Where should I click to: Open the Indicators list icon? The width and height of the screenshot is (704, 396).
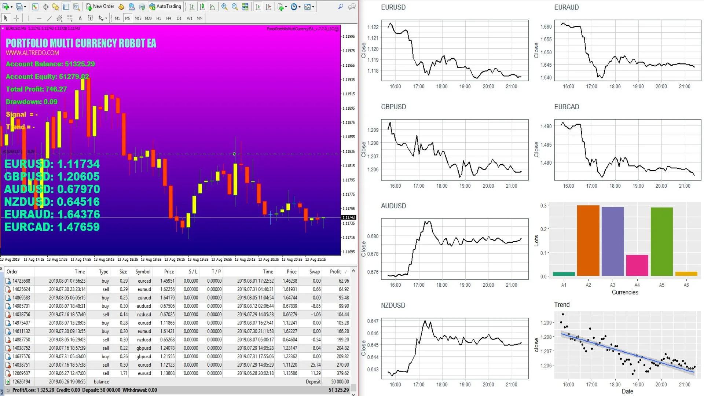(x=280, y=7)
